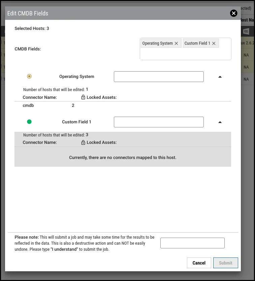Collapse the Custom Field 1 details section
Viewport: 255px width, 281px height.
[220, 122]
